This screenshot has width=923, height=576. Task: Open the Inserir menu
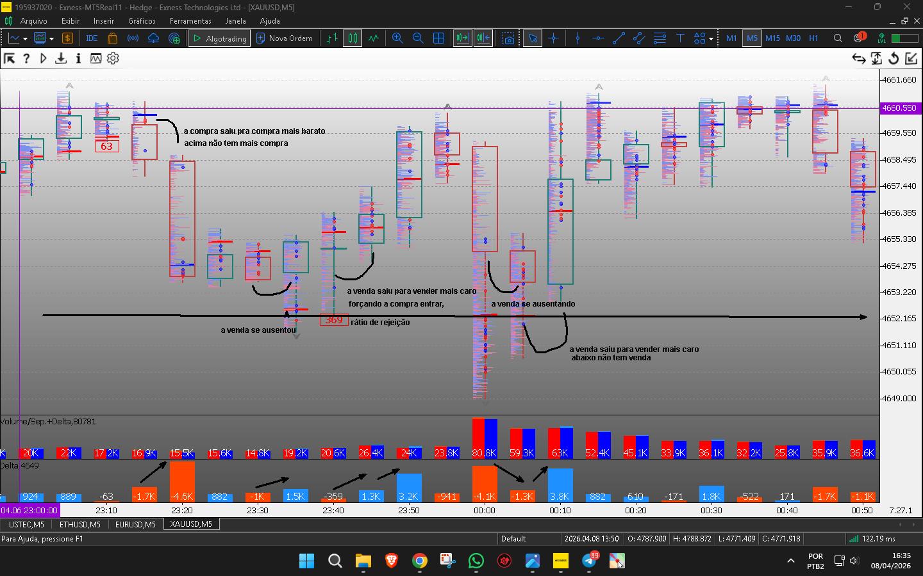pyautogui.click(x=104, y=21)
